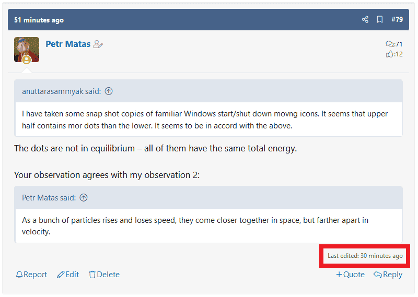
Task: Click 'Petr Matas said:' quote header link
Action: (49, 198)
